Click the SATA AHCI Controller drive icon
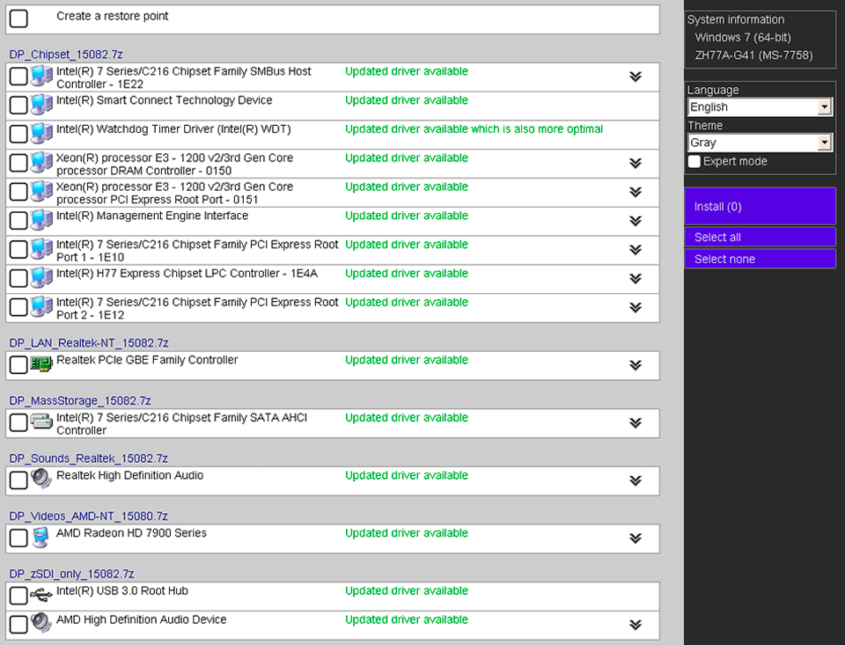Viewport: 845px width, 645px height. [x=41, y=421]
